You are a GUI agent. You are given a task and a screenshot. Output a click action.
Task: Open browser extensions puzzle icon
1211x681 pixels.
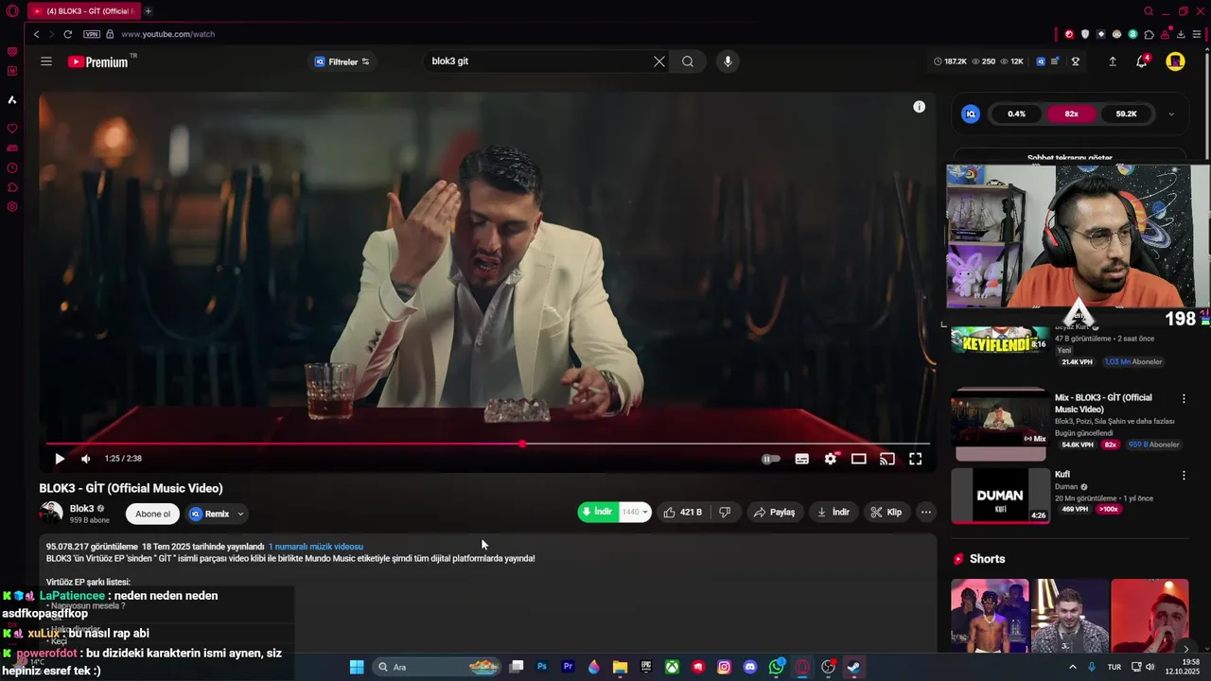(x=1149, y=34)
